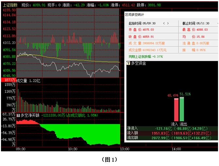Click the 起始时间 field value
This screenshot has width=219, height=166.
[149, 23]
